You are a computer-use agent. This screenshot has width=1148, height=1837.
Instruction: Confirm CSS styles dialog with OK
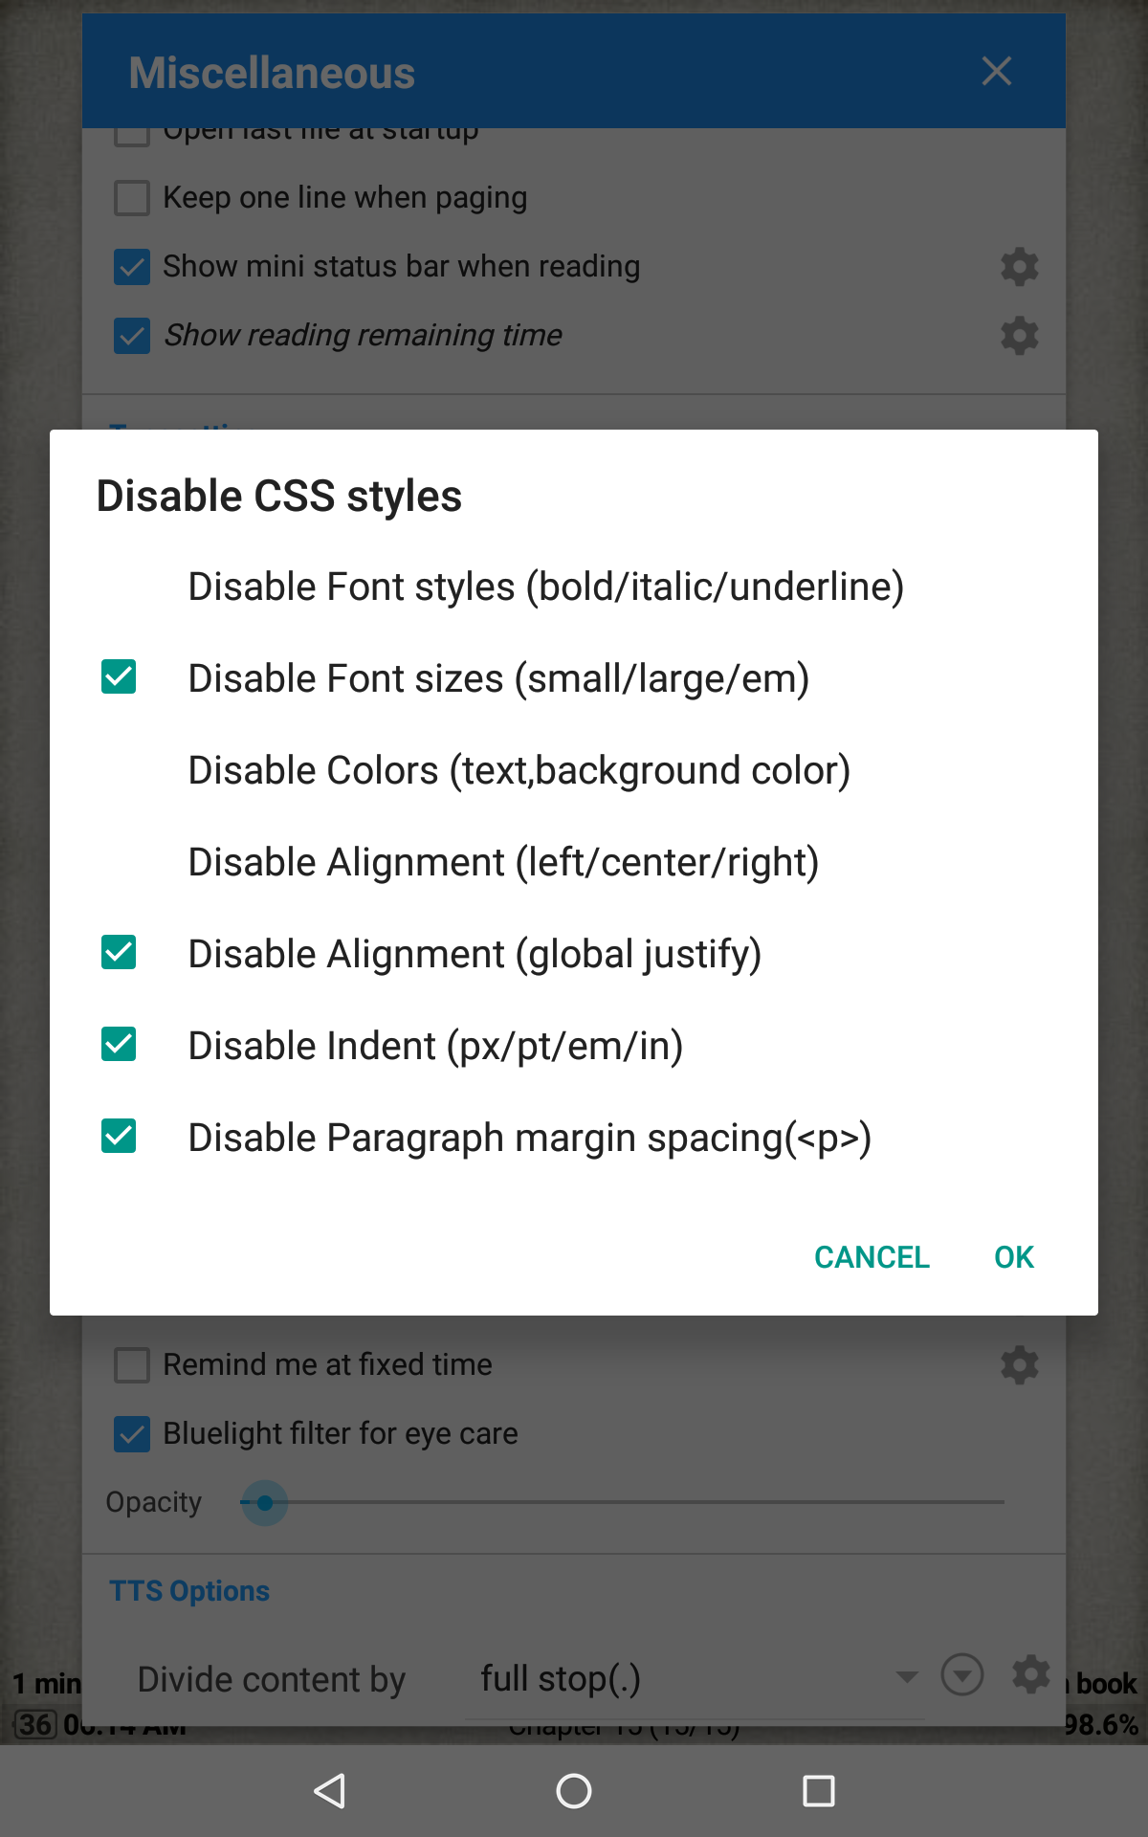click(x=1014, y=1257)
